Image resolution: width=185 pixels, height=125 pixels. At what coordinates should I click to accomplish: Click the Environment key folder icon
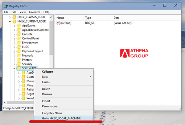(19, 43)
